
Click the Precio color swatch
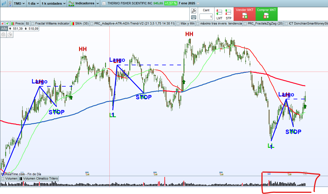(x=12, y=24)
